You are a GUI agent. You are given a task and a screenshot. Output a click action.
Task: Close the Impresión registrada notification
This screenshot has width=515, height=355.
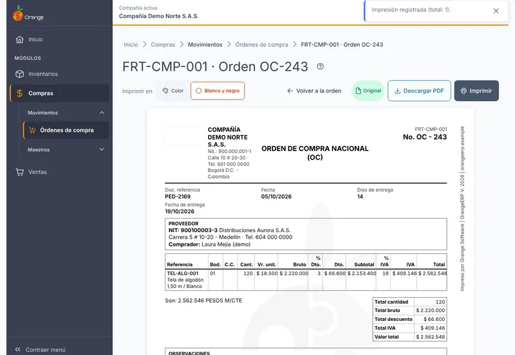(496, 11)
